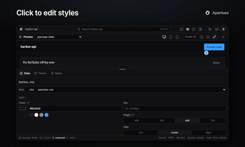Click HTML in status bar

tap(171, 138)
